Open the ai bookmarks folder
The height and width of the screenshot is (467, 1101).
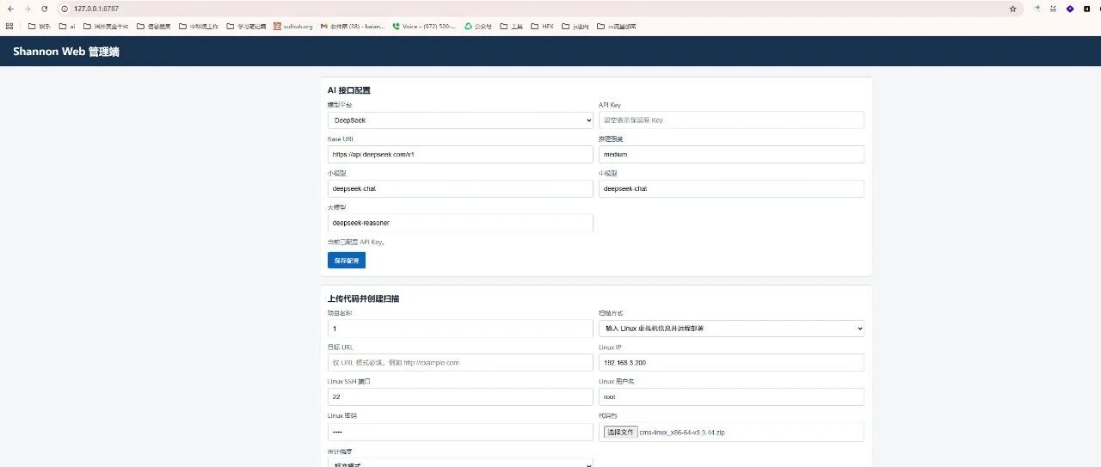(68, 26)
